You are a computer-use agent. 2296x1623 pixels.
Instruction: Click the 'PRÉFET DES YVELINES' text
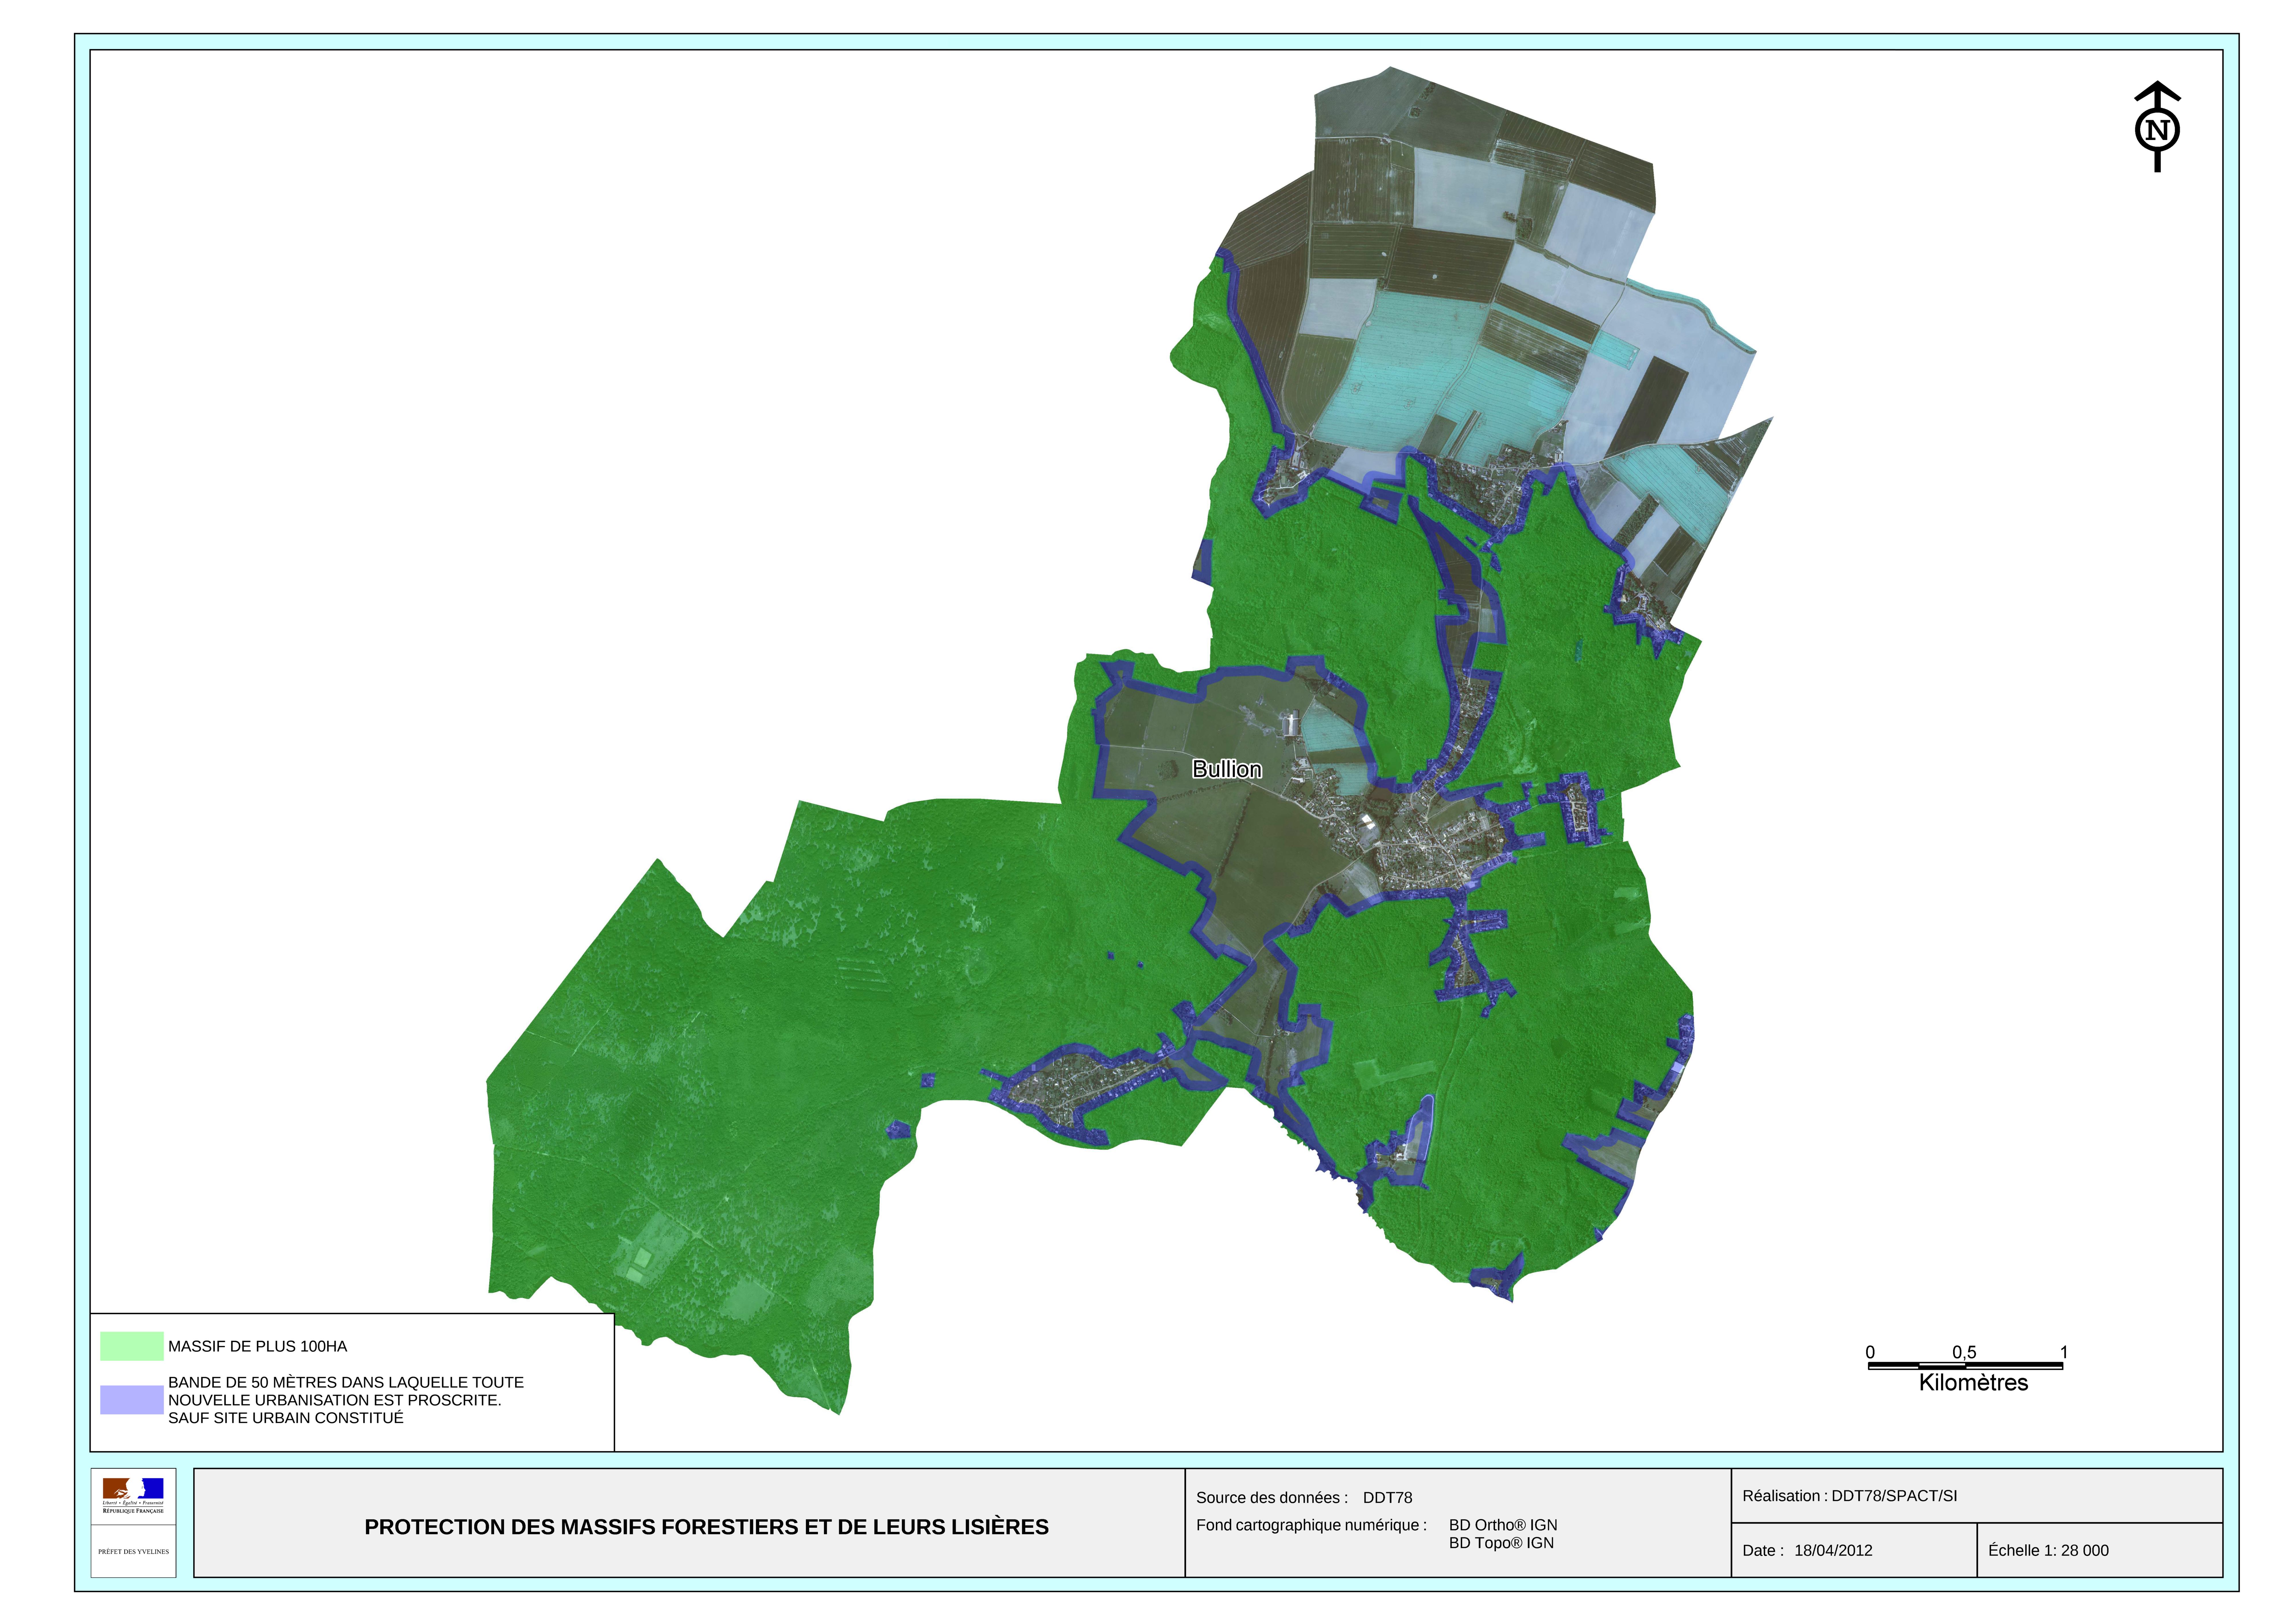click(x=133, y=1552)
